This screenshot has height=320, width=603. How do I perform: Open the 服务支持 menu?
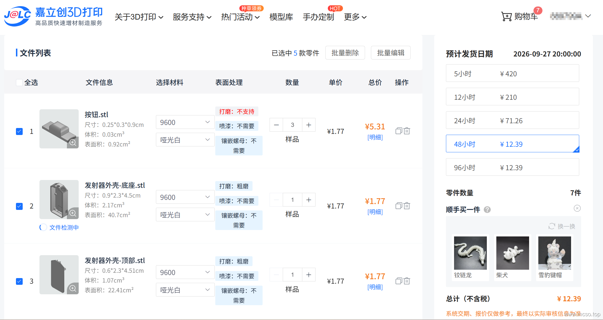(x=192, y=17)
